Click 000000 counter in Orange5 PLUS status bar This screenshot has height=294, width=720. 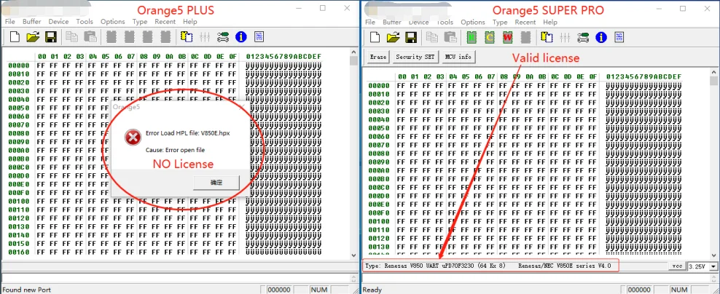point(278,290)
